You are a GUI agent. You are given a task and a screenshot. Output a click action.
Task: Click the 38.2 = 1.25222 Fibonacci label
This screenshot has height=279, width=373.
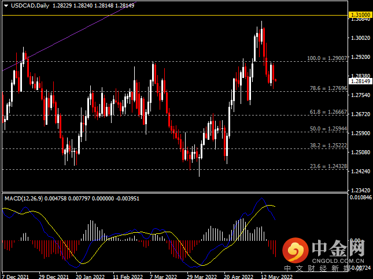point(326,146)
